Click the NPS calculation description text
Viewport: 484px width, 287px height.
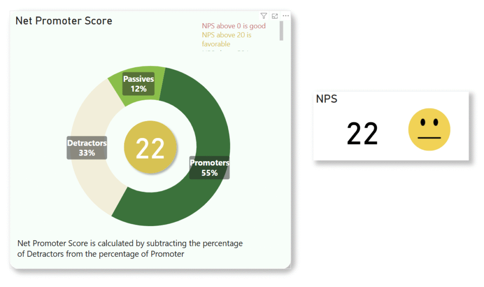[130, 249]
